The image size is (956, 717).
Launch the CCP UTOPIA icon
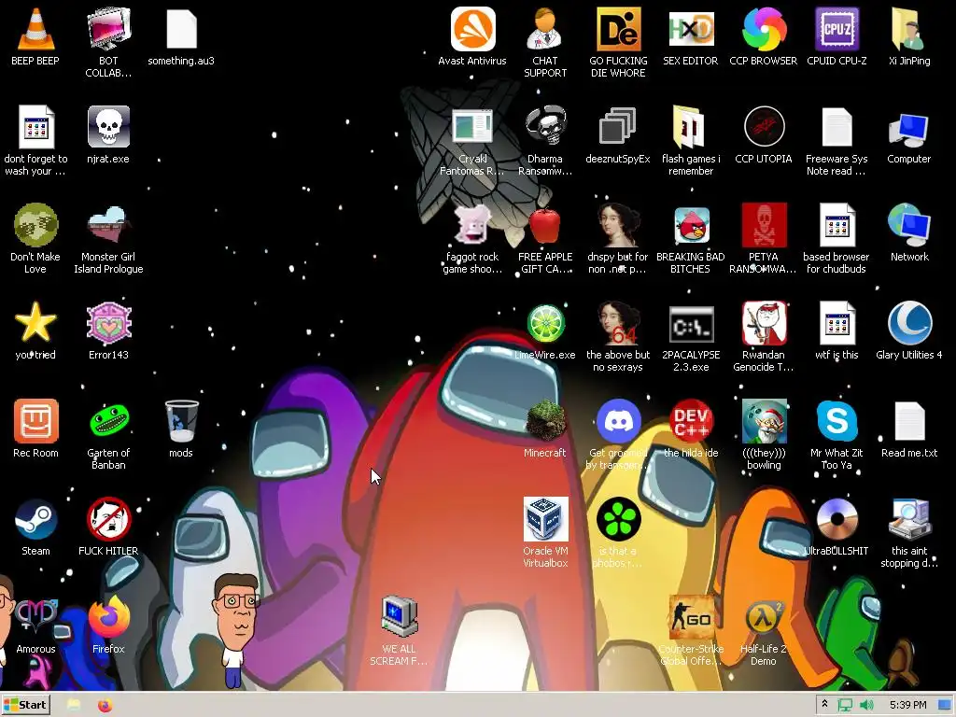click(x=764, y=127)
